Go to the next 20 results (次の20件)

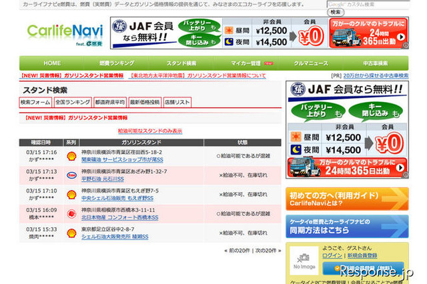click(266, 251)
